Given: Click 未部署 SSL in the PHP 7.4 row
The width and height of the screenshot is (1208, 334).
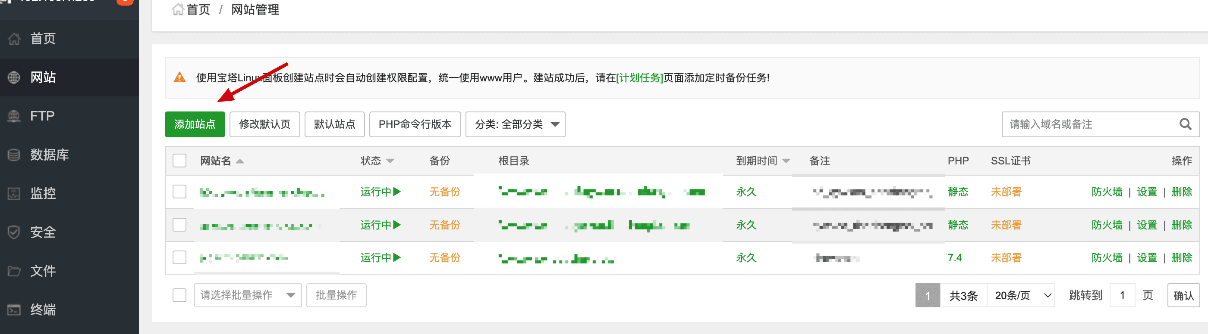Looking at the screenshot, I should 1006,258.
